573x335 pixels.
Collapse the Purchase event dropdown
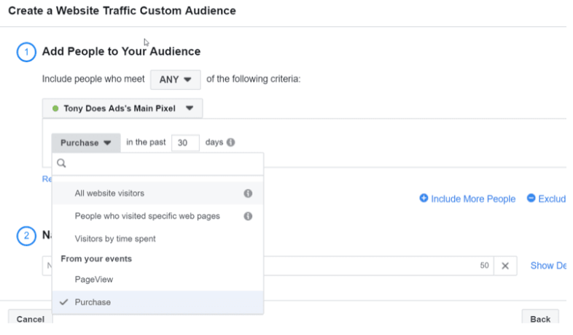(x=85, y=142)
